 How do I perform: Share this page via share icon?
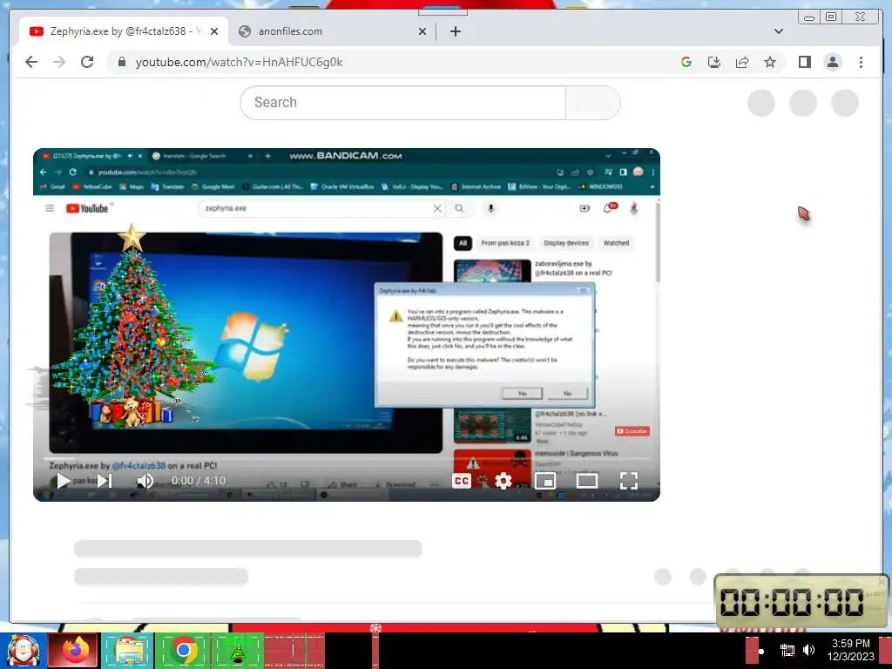[742, 62]
